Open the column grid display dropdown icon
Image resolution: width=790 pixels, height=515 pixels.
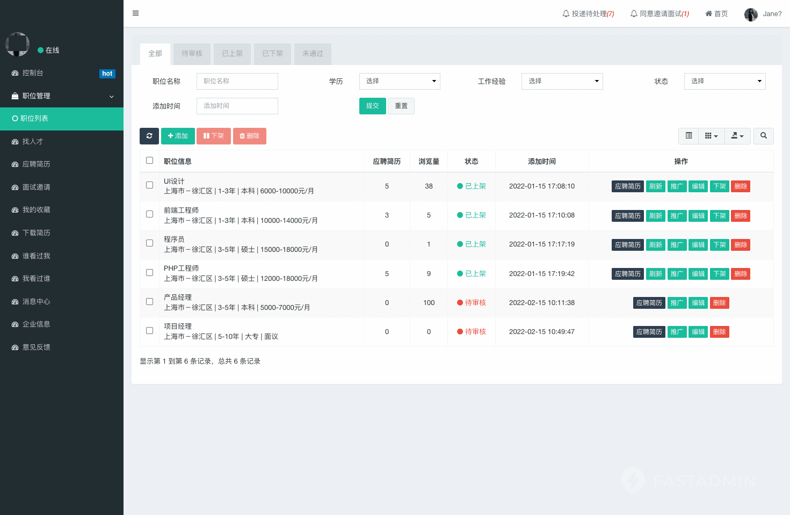[x=711, y=136]
